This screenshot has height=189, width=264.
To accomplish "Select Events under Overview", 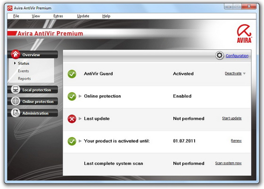I will pyautogui.click(x=24, y=71).
